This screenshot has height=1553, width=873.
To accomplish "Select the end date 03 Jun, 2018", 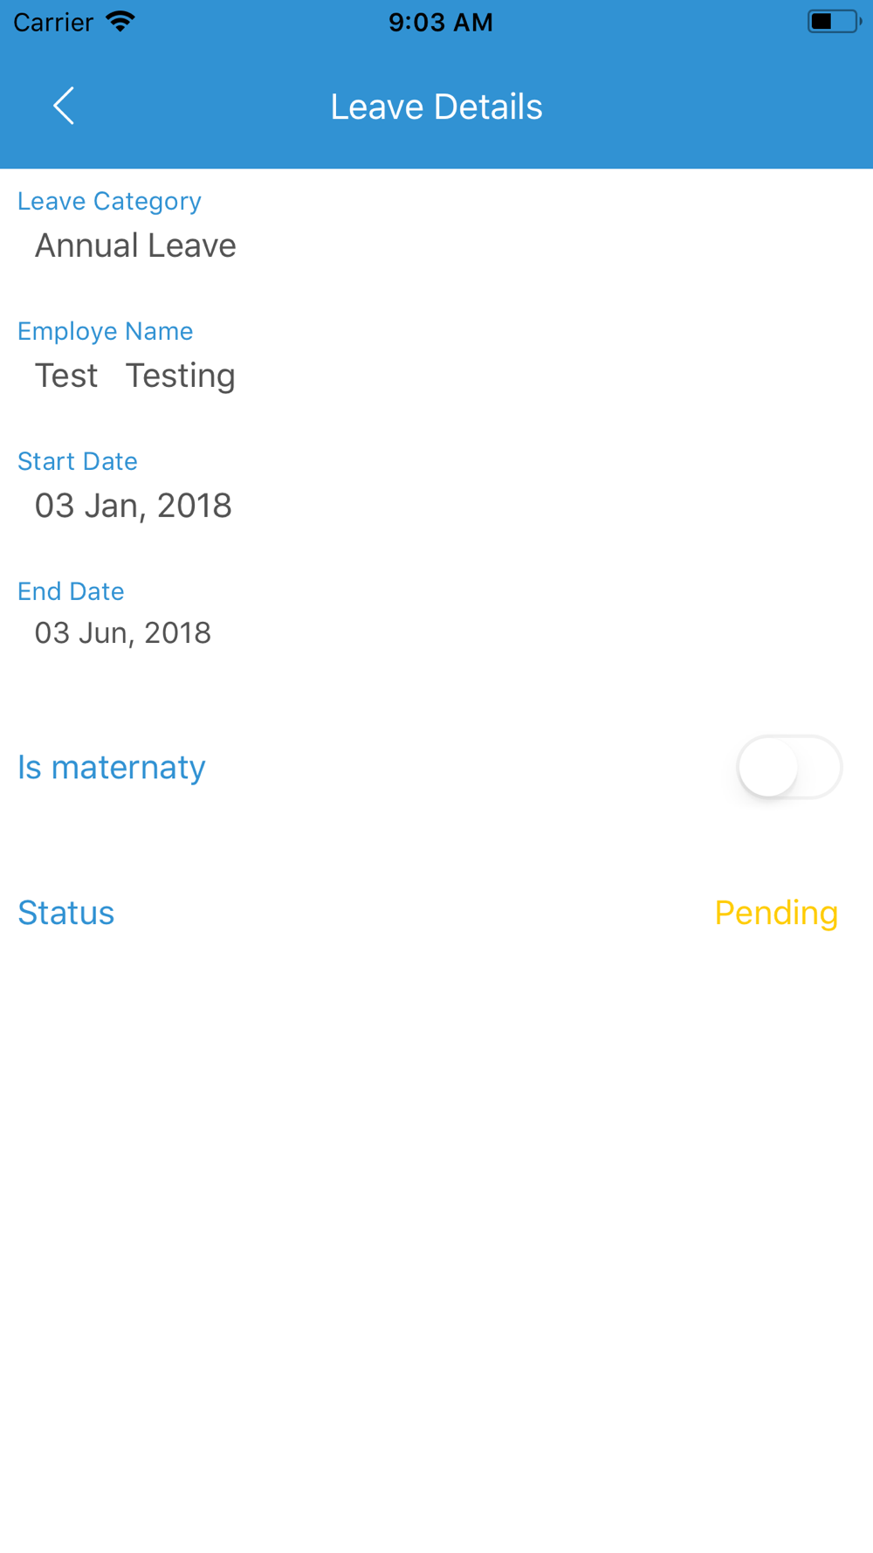I will (x=122, y=633).
